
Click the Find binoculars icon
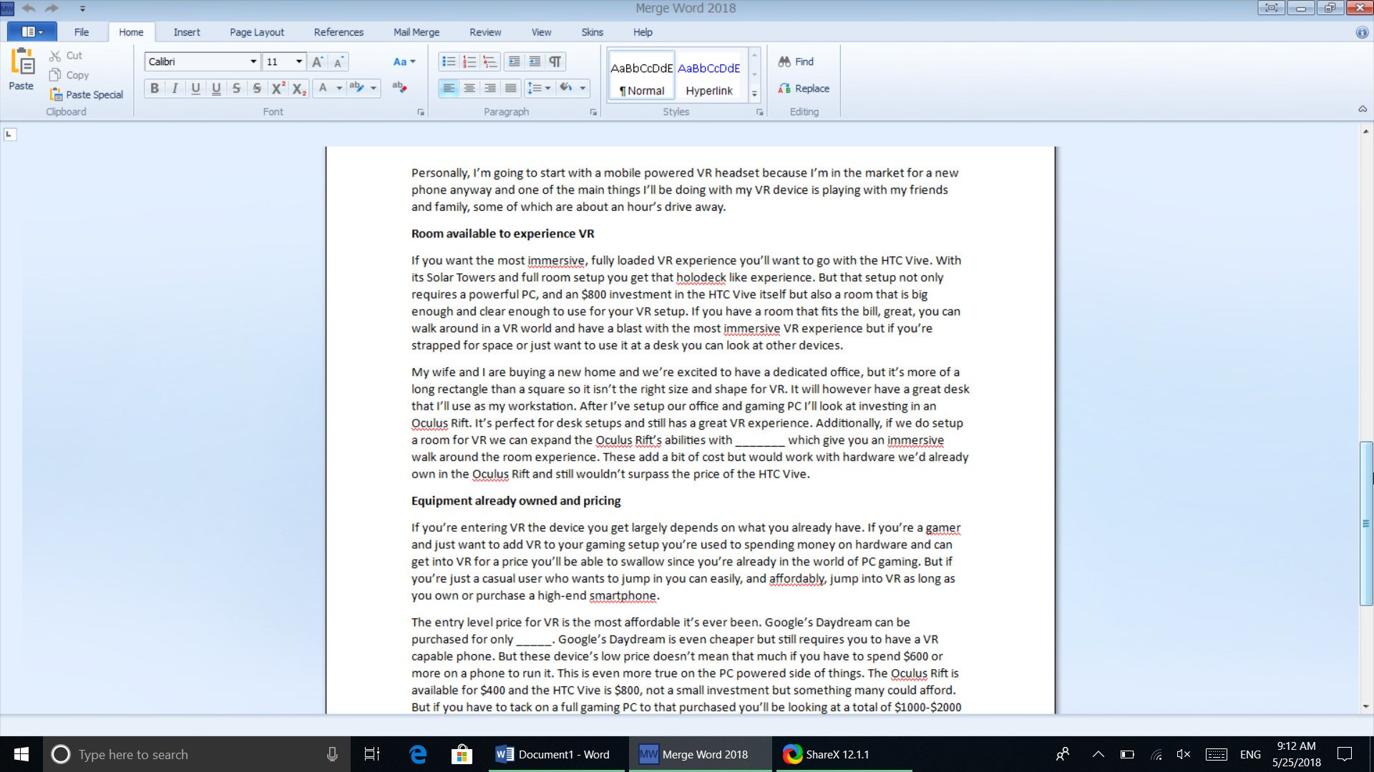[784, 62]
